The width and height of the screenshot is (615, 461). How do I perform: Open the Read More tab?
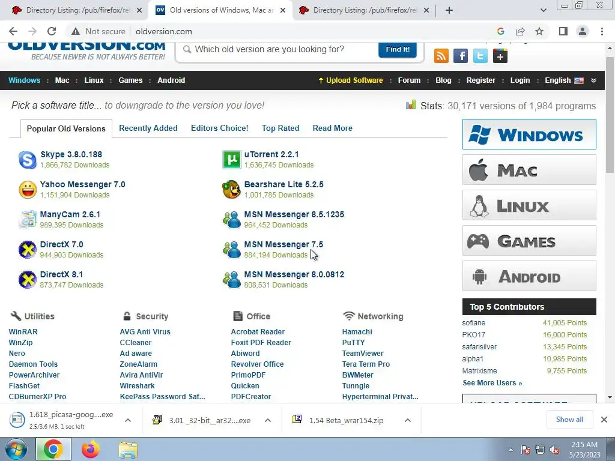tap(333, 128)
